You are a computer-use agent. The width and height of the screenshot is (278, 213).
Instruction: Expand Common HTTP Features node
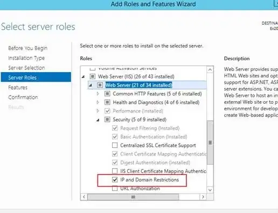[98, 94]
